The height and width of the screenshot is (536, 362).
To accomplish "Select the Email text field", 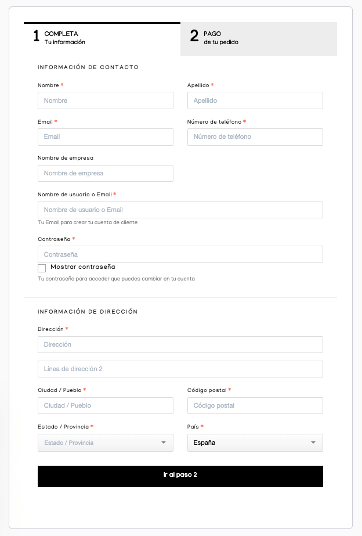I will (x=106, y=137).
